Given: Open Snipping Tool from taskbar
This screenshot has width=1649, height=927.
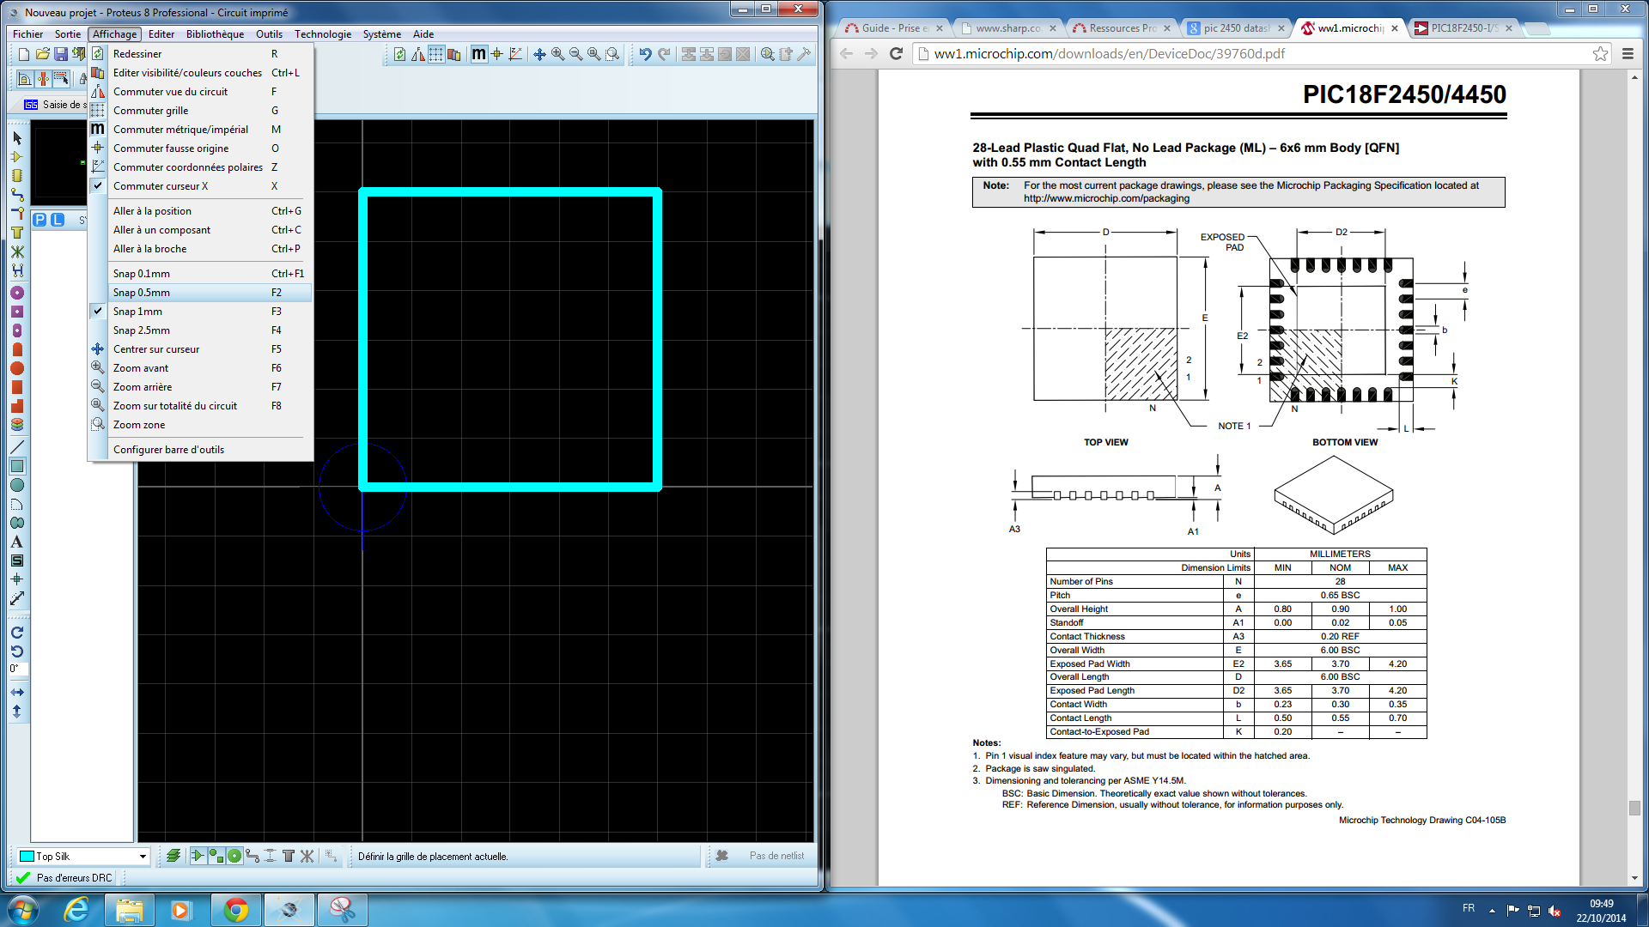Looking at the screenshot, I should 342,910.
